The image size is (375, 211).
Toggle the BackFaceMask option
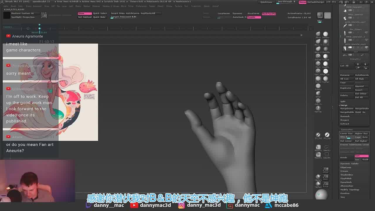click(x=269, y=14)
